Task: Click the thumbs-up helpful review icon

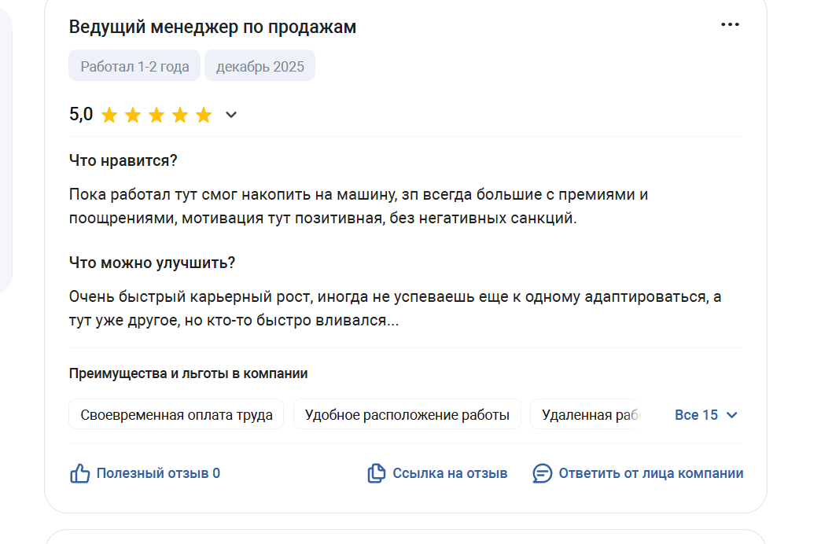Action: tap(80, 473)
